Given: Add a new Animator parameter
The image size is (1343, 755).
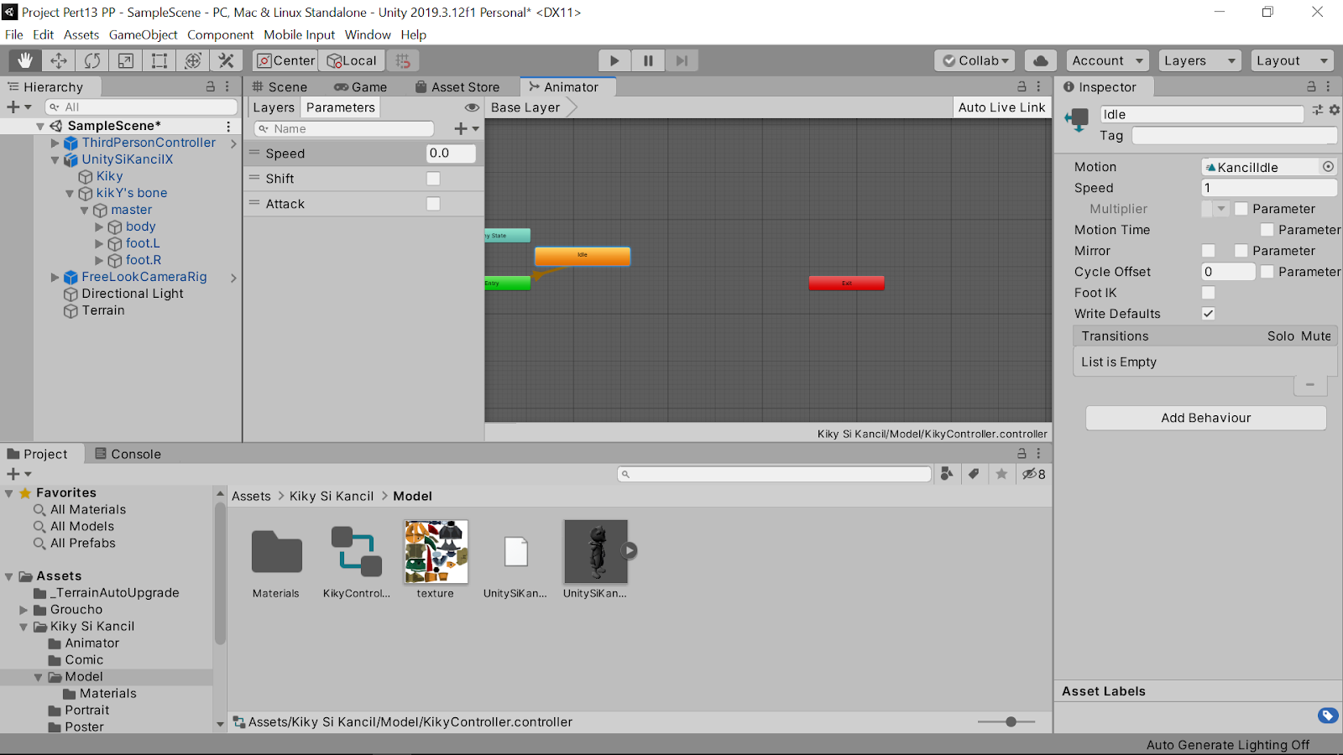Looking at the screenshot, I should [466, 128].
